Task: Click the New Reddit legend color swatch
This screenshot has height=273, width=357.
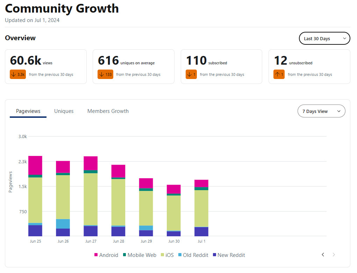Action: pos(215,255)
